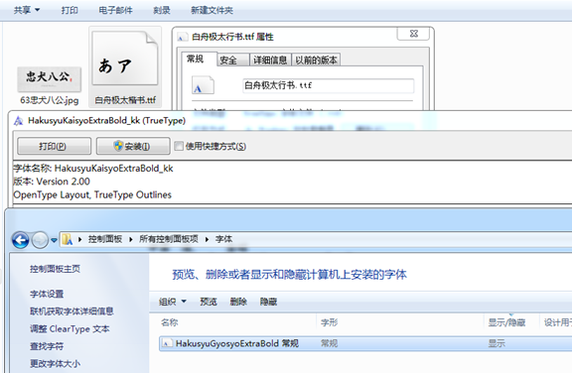Click the Forward arrow in Fonts window
Viewport: 572px width, 373px height.
click(x=40, y=240)
